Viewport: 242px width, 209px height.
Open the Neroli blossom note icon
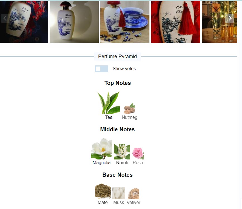(122, 152)
